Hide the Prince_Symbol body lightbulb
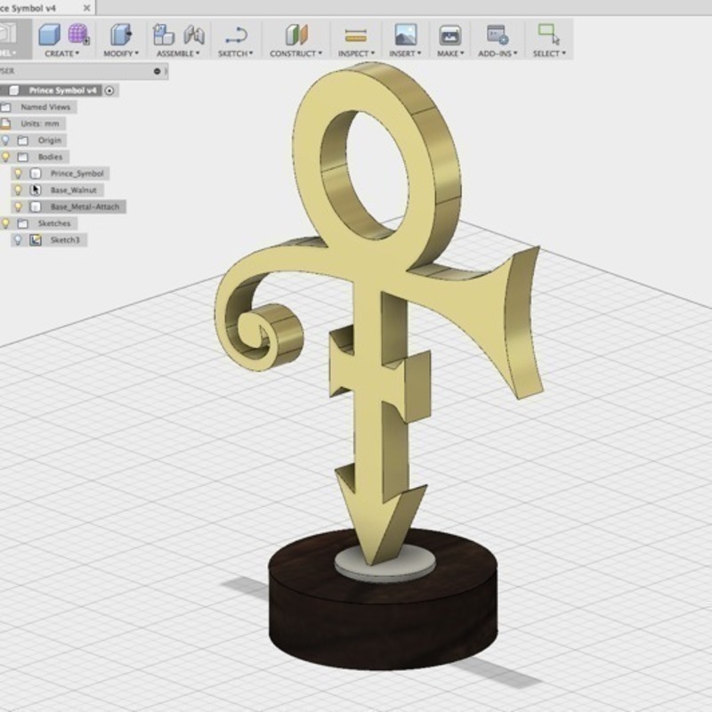The image size is (712, 712). [x=18, y=174]
